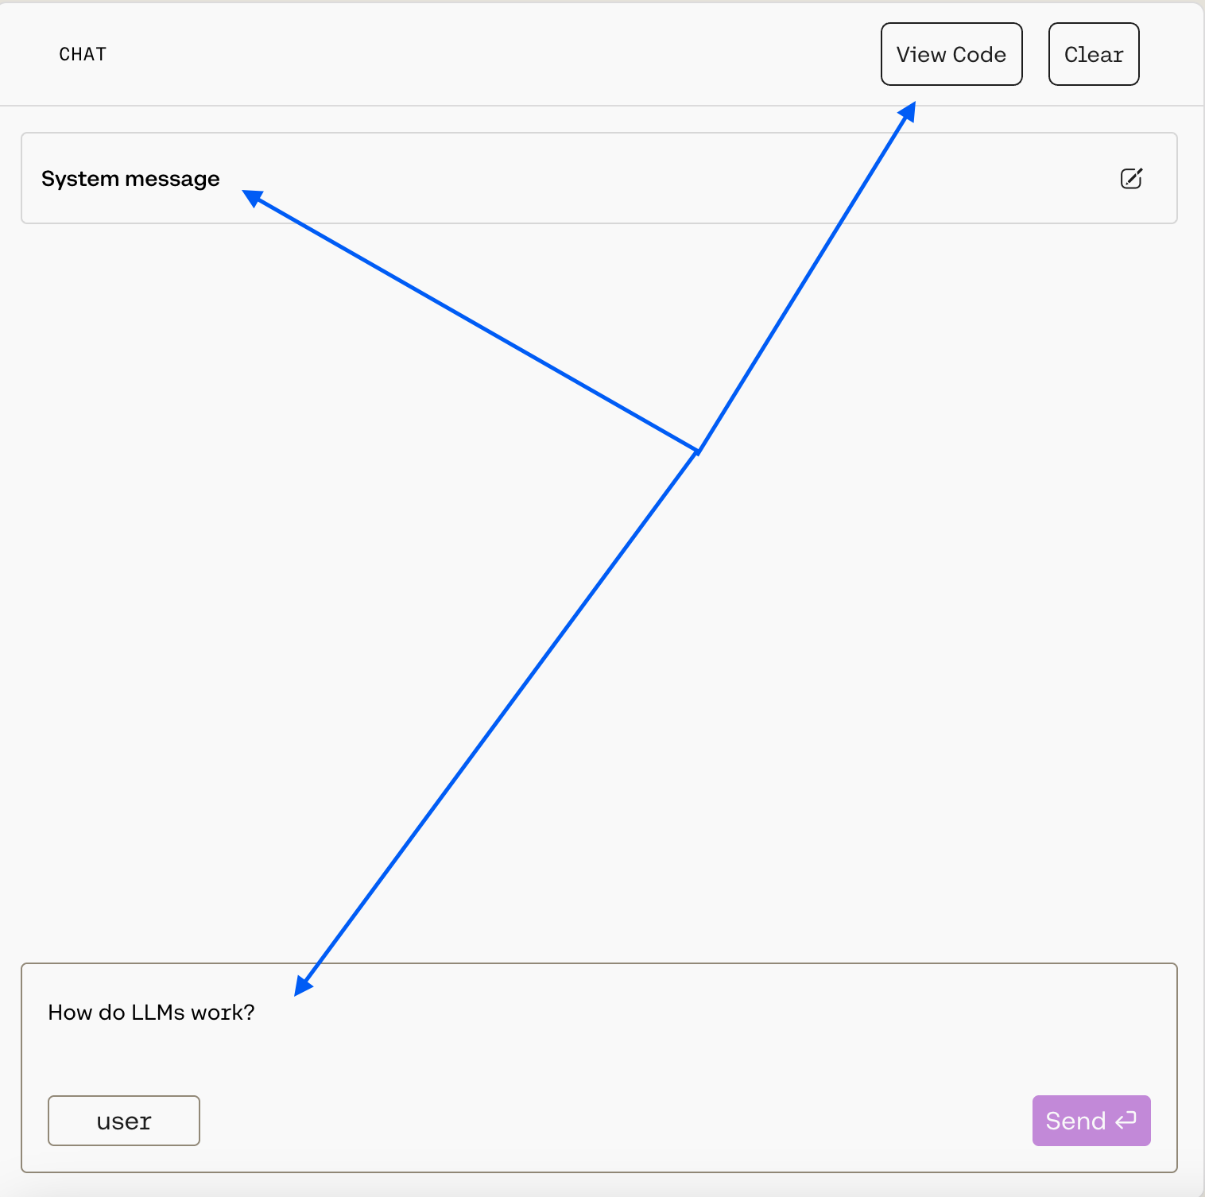Viewport: 1205px width, 1197px height.
Task: Hit the Clear button next to View Code
Action: 1093,54
